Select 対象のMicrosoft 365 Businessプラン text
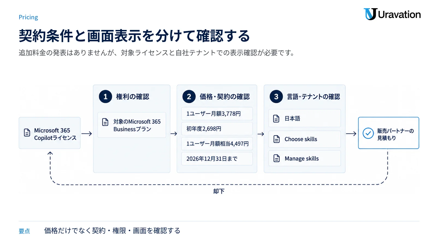The width and height of the screenshot is (437, 245). (x=137, y=125)
